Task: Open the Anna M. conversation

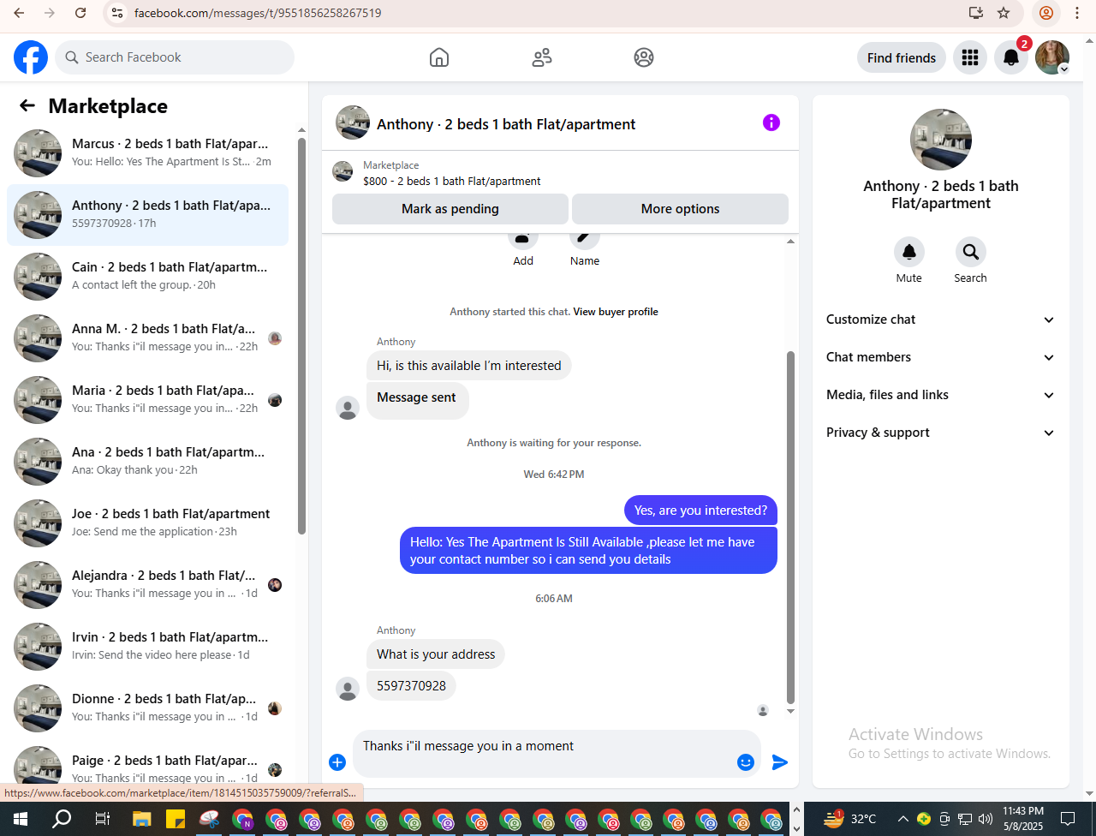Action: (x=147, y=338)
